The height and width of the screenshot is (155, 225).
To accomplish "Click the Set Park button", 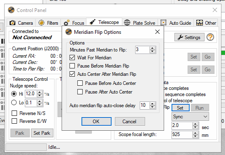I will (42, 133).
